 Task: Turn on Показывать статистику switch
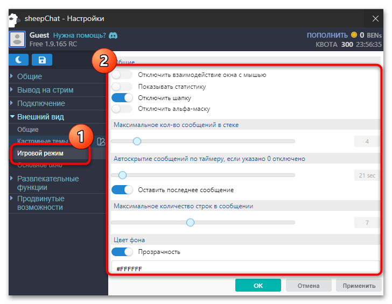tap(122, 87)
